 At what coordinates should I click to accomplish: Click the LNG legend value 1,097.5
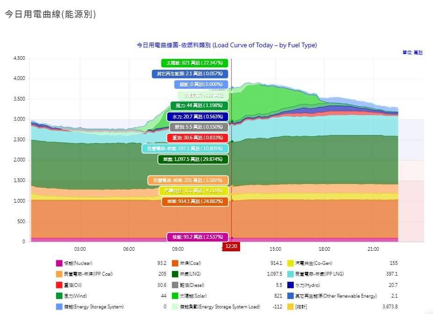tap(275, 274)
